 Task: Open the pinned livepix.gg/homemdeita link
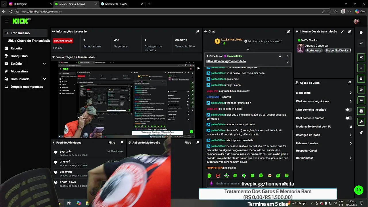tap(226, 61)
